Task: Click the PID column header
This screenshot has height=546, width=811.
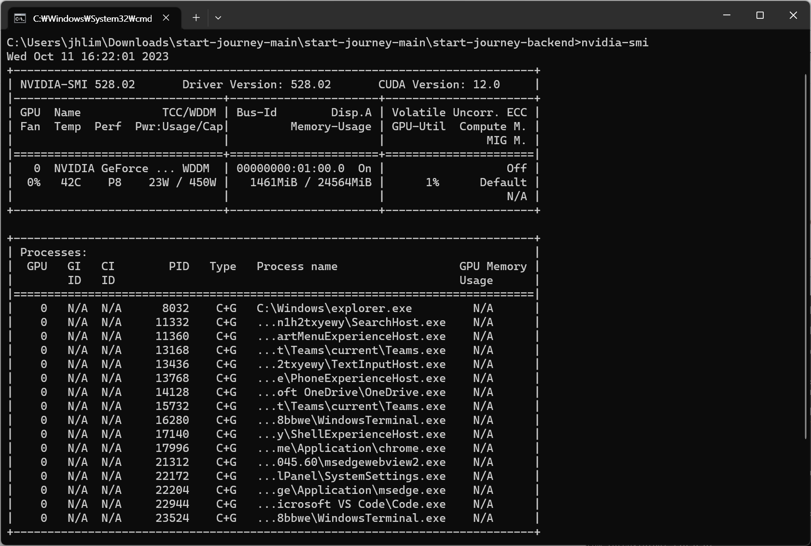Action: (179, 266)
